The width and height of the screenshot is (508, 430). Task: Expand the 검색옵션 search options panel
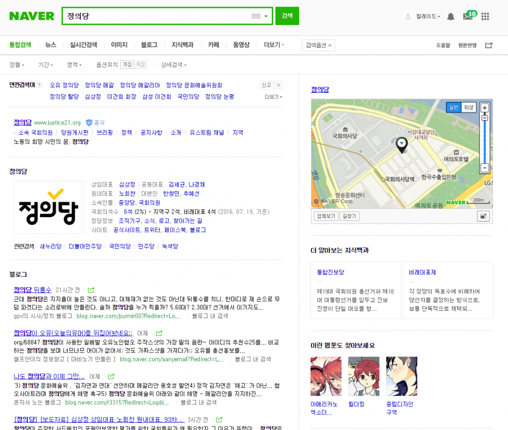click(x=318, y=45)
